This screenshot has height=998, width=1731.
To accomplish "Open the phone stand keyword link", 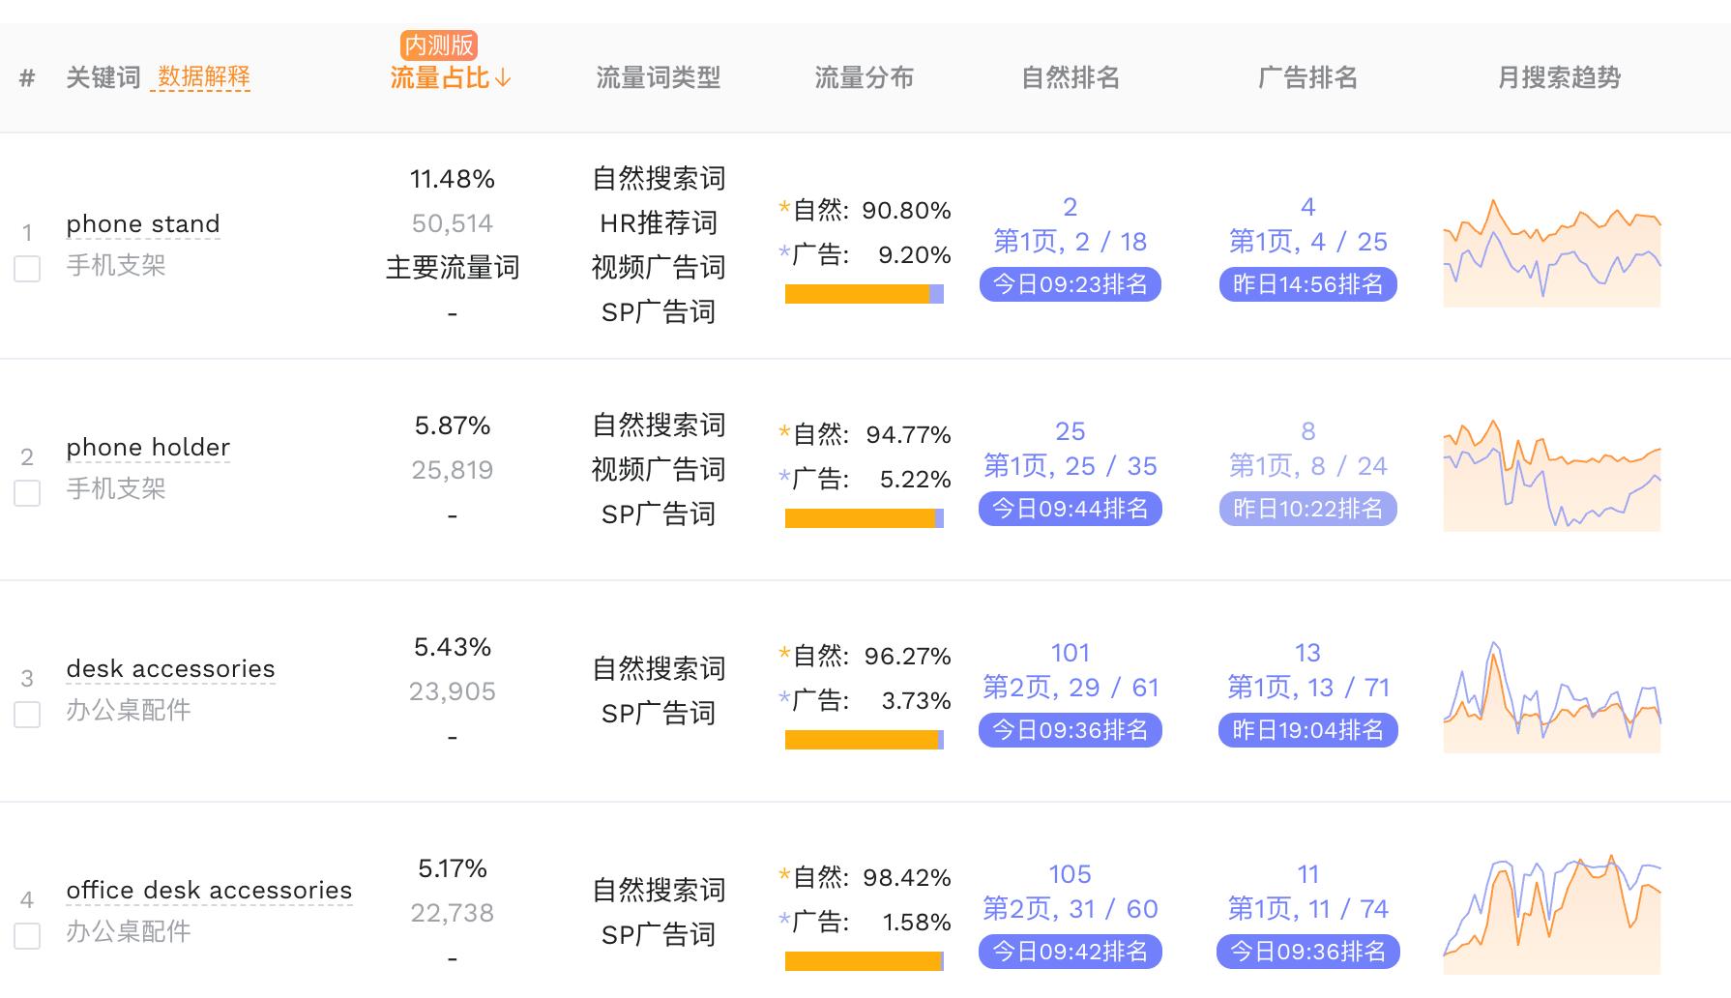I will tap(143, 224).
